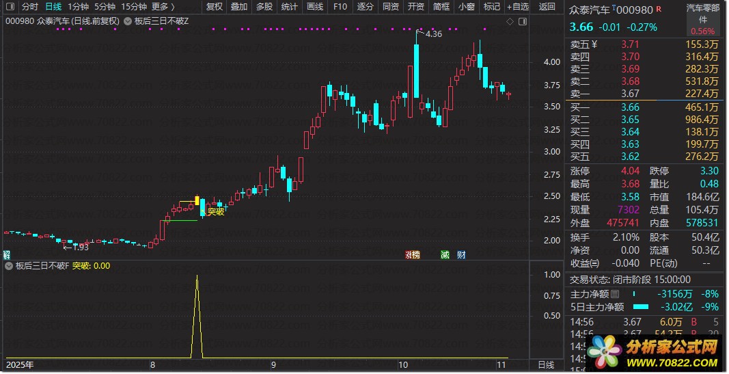
Task: Click the 换手 turnover 2.10% value
Action: (x=626, y=238)
